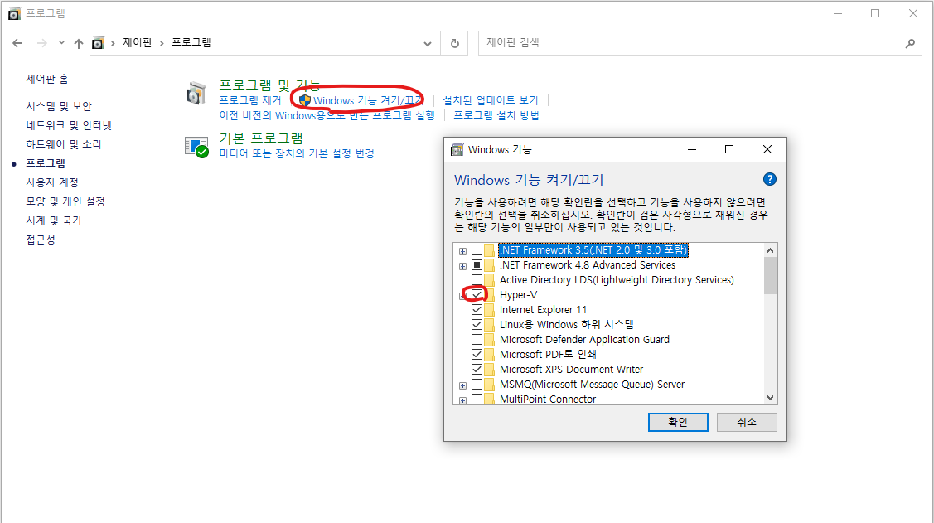This screenshot has height=523, width=934.
Task: Open 설치된 업데이트 보기 link
Action: [491, 100]
